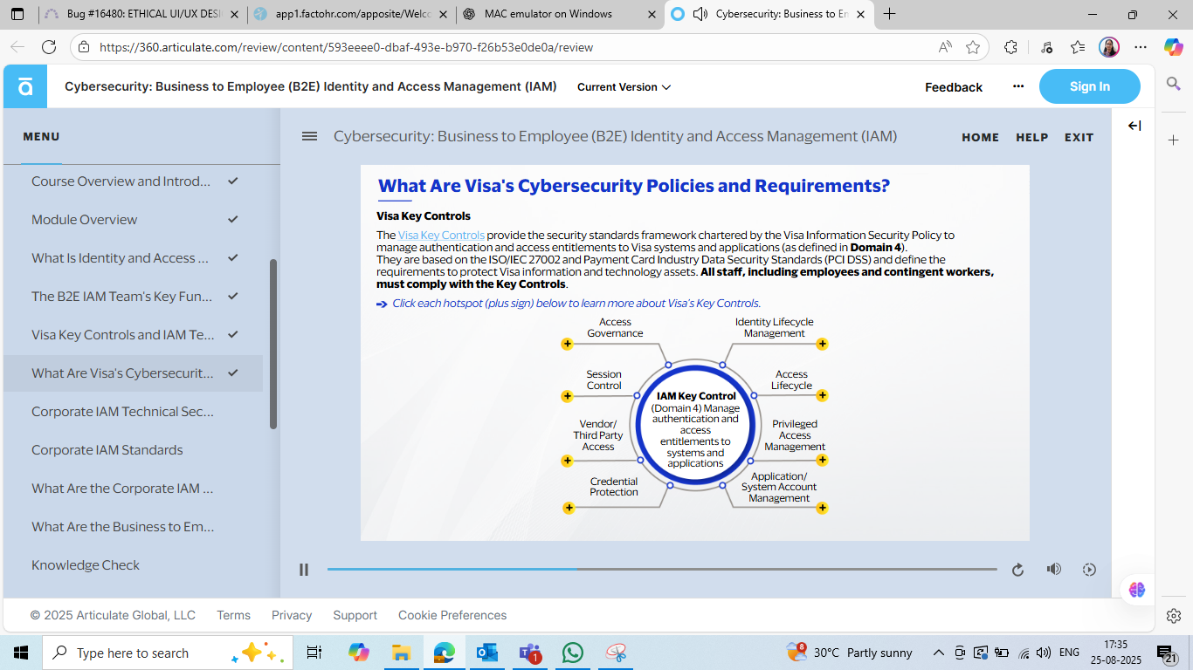This screenshot has width=1193, height=670.
Task: Click the course playback seekbar
Action: click(x=662, y=570)
